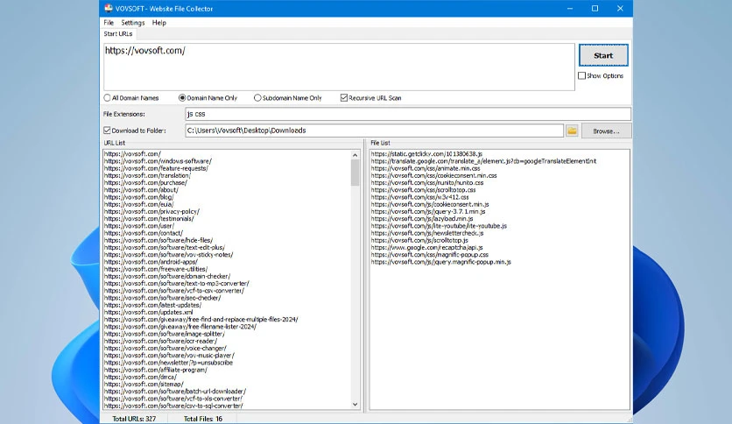Select https://vovsoft.com/translation/ row
Viewport: 732px width, 424px height.
point(147,175)
